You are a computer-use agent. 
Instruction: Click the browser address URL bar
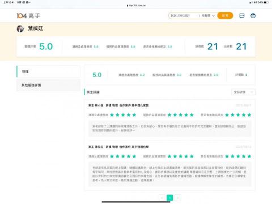coord(136,6)
